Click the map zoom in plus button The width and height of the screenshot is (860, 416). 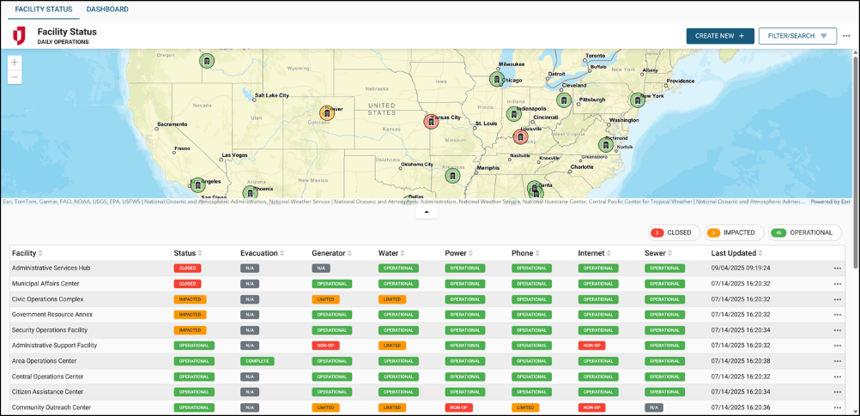pyautogui.click(x=15, y=63)
